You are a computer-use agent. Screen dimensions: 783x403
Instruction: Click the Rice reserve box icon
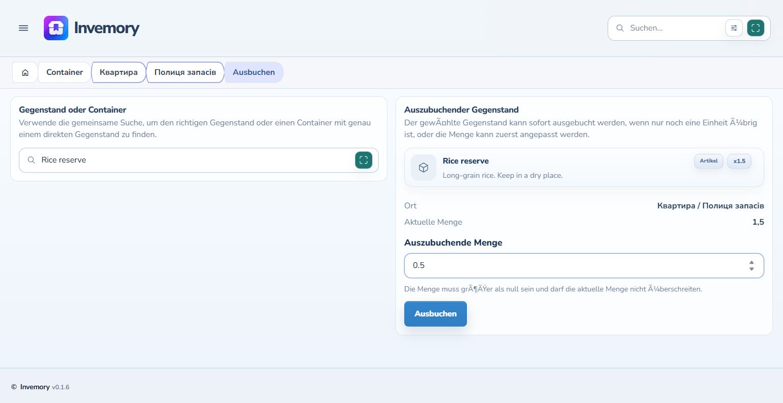click(424, 168)
